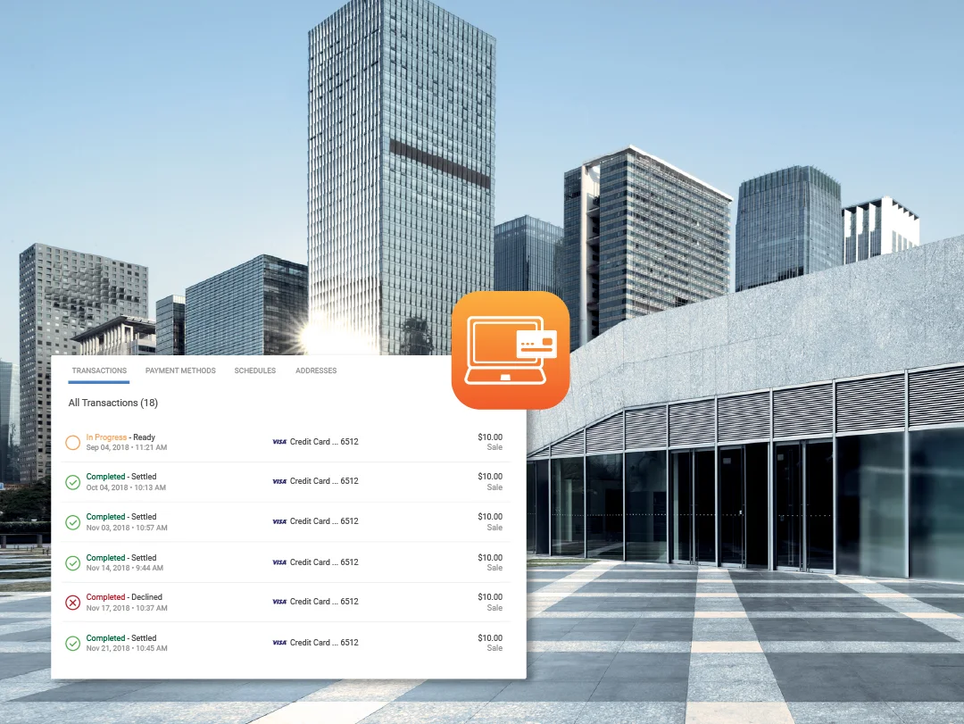The height and width of the screenshot is (724, 964).
Task: Click the Visa icon on the Sep 04 transaction
Action: coord(278,442)
